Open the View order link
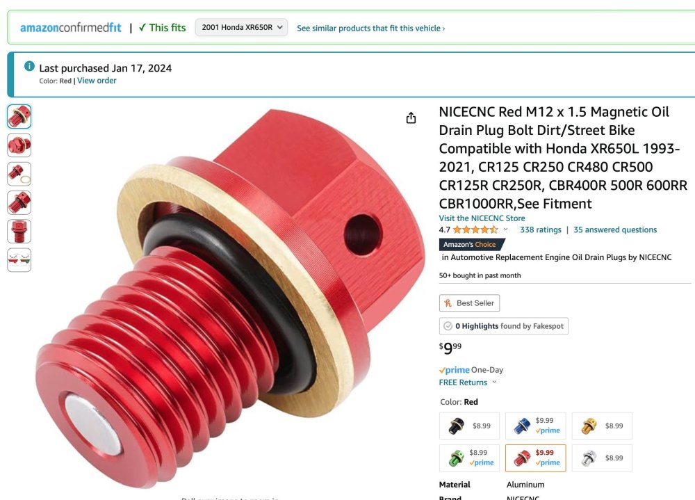Image resolution: width=695 pixels, height=500 pixels. point(97,81)
